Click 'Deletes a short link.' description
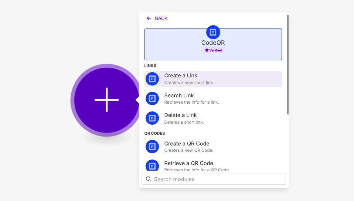Viewport: 354px width, 201px height. tap(184, 122)
